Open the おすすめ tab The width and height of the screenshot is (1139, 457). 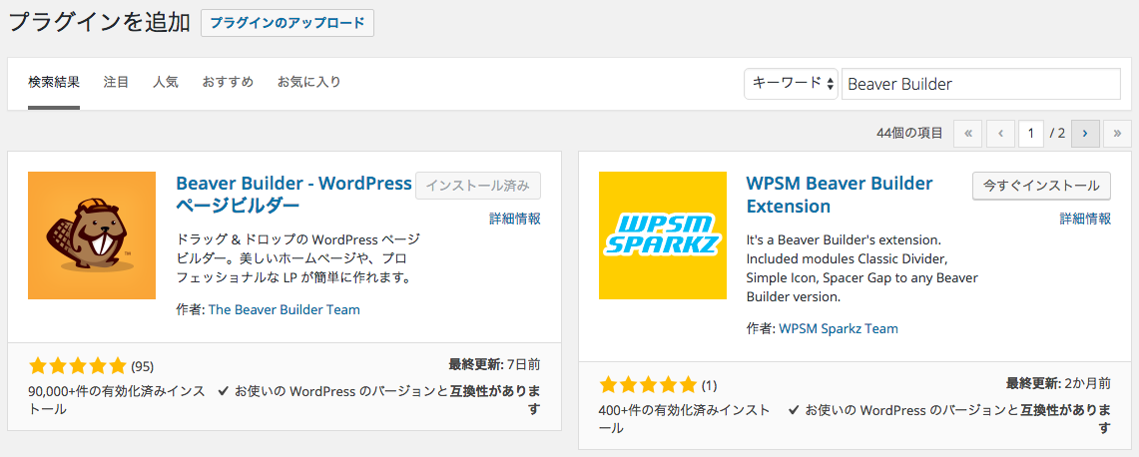[228, 82]
